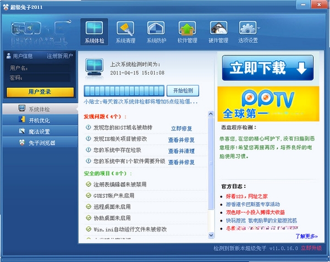The image size is (330, 262).
Task: Click the 安全的项目（8个） heading
Action: point(108,173)
